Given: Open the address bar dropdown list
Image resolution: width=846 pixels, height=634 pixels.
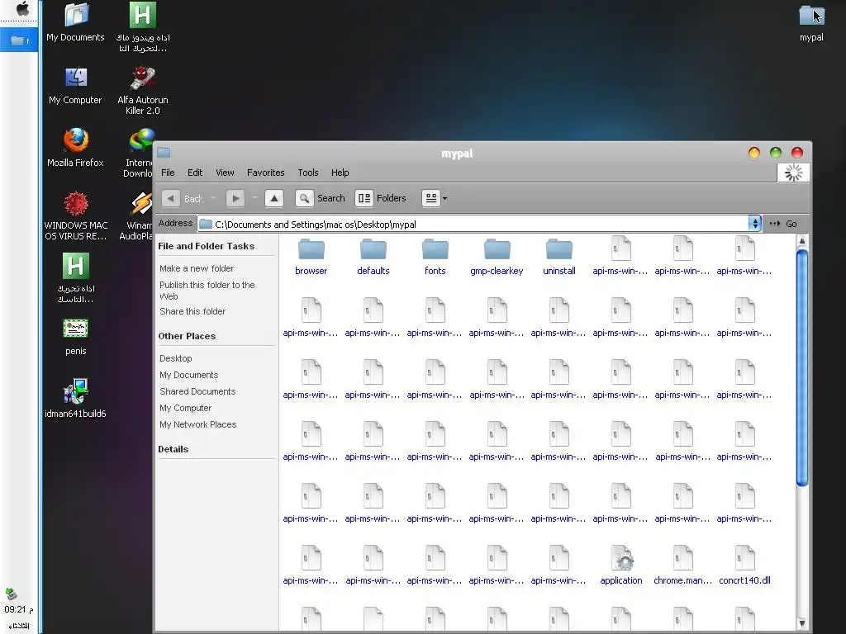Looking at the screenshot, I should click(x=754, y=223).
